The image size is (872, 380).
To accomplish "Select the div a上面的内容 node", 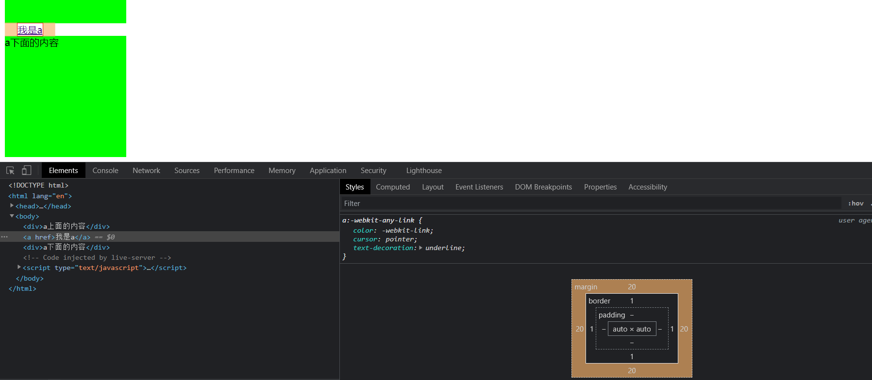I will point(67,226).
